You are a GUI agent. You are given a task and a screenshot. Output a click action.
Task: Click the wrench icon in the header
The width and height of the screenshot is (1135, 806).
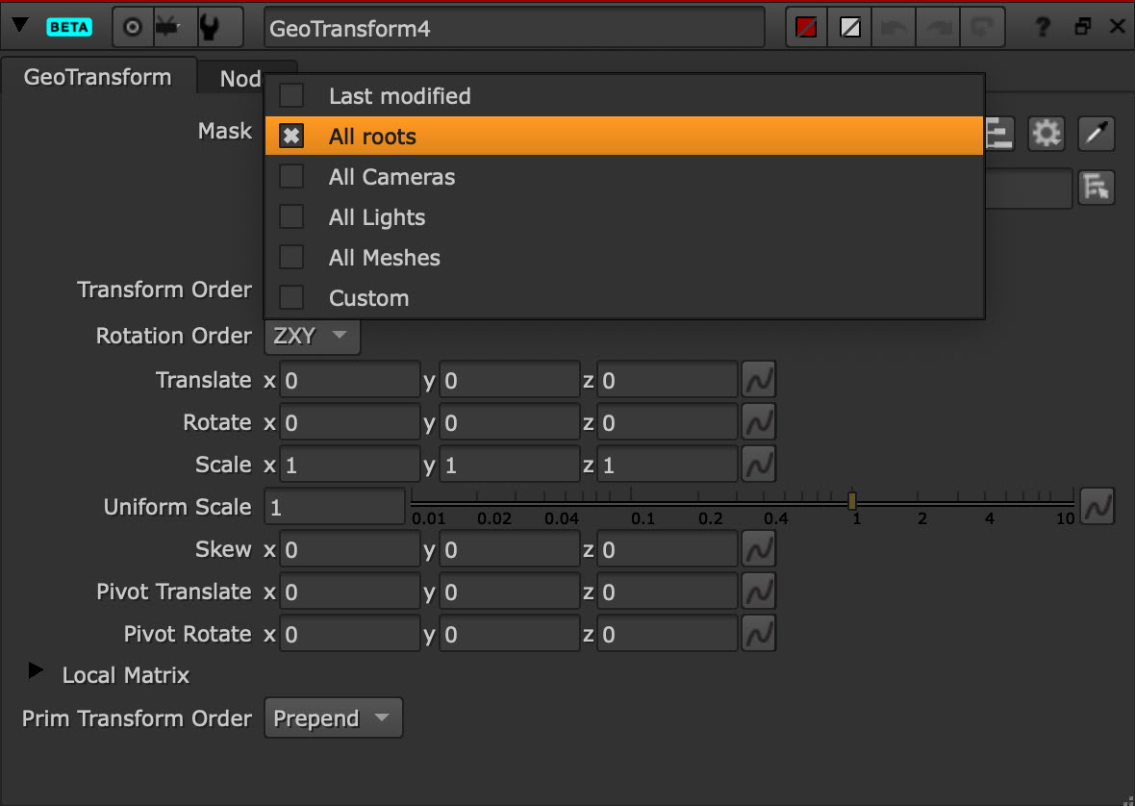point(208,28)
